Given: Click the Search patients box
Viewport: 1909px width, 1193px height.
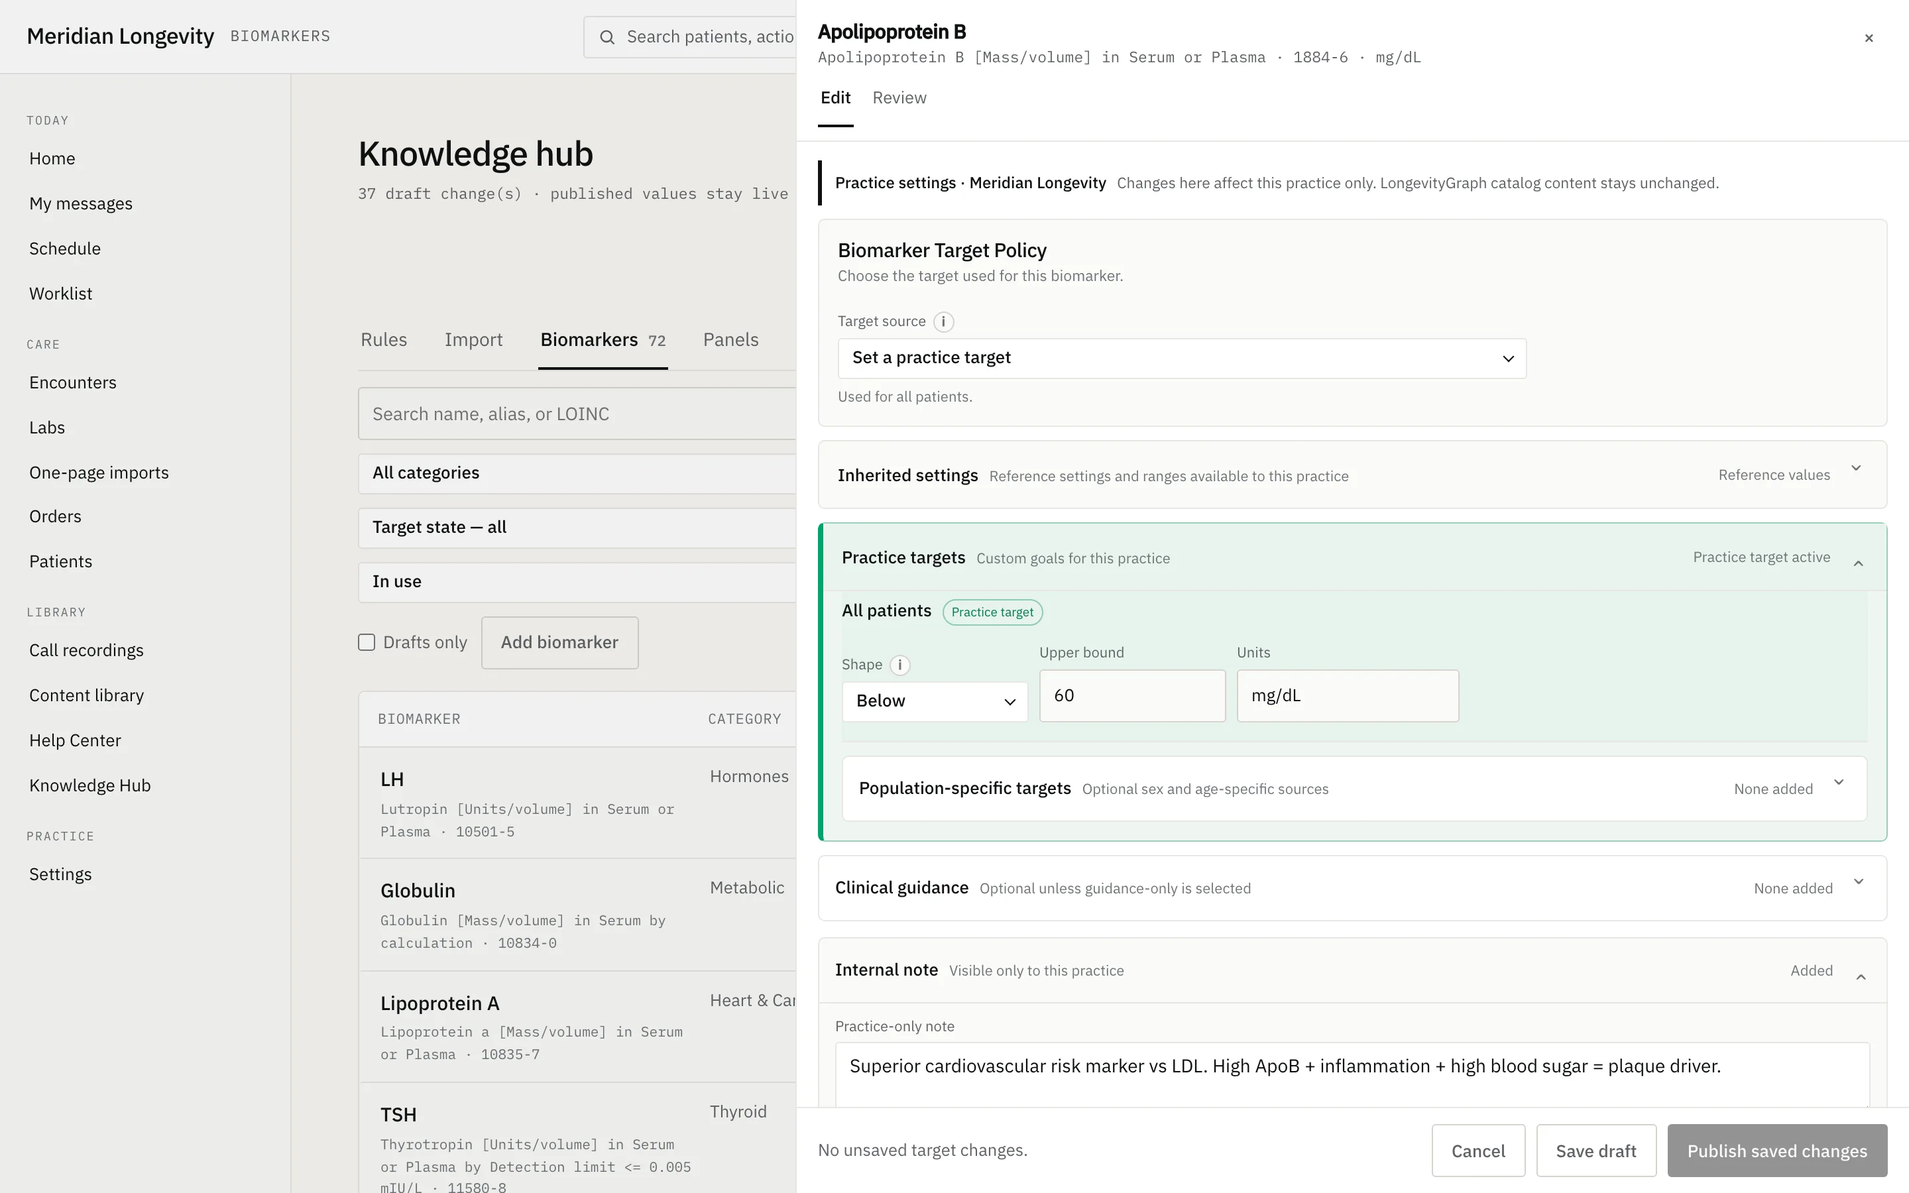Looking at the screenshot, I should coord(689,37).
